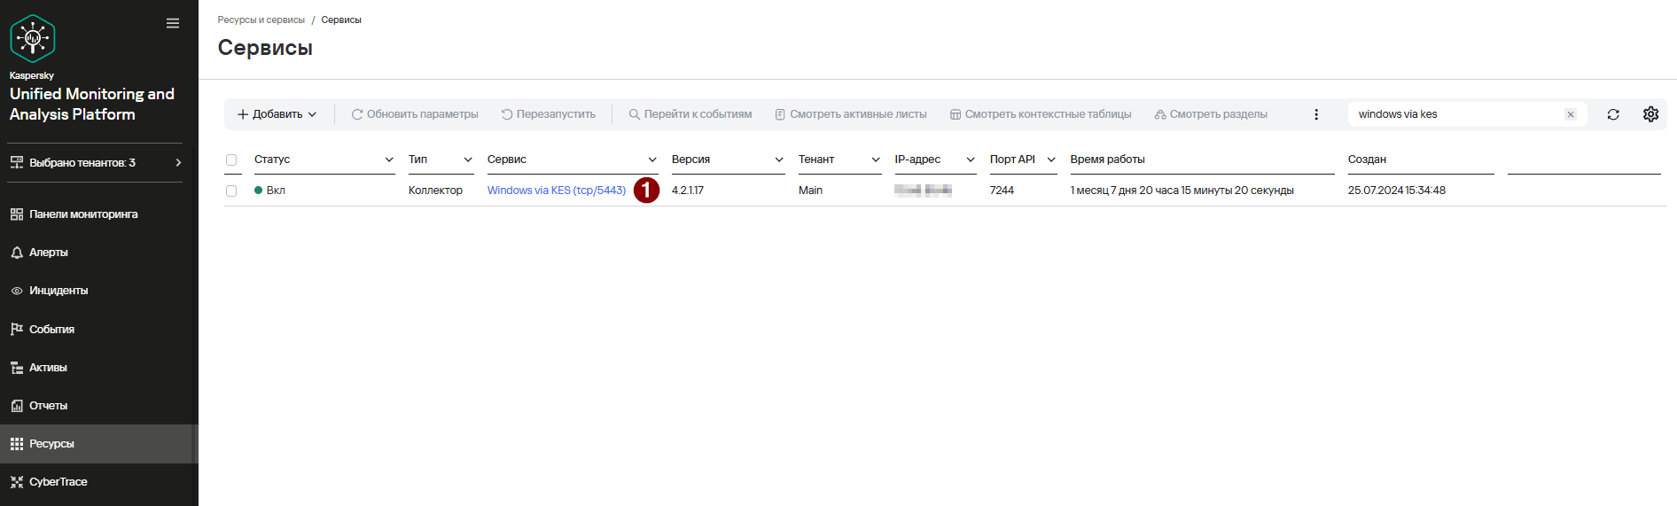Open Тип column filter dropdown
Screen dimensions: 1677x506
coord(468,160)
